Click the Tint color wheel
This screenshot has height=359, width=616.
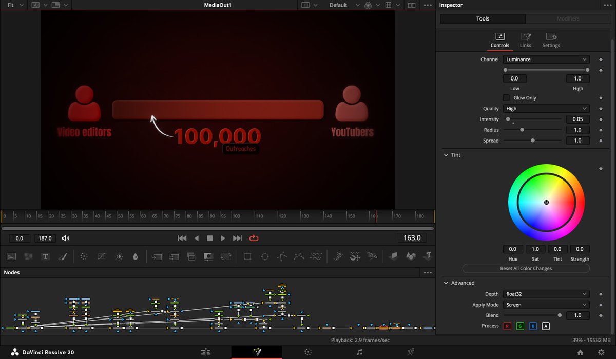(546, 202)
